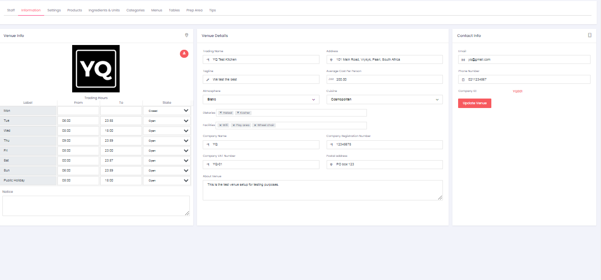Click the About Venue text area
The image size is (601, 280).
click(323, 190)
